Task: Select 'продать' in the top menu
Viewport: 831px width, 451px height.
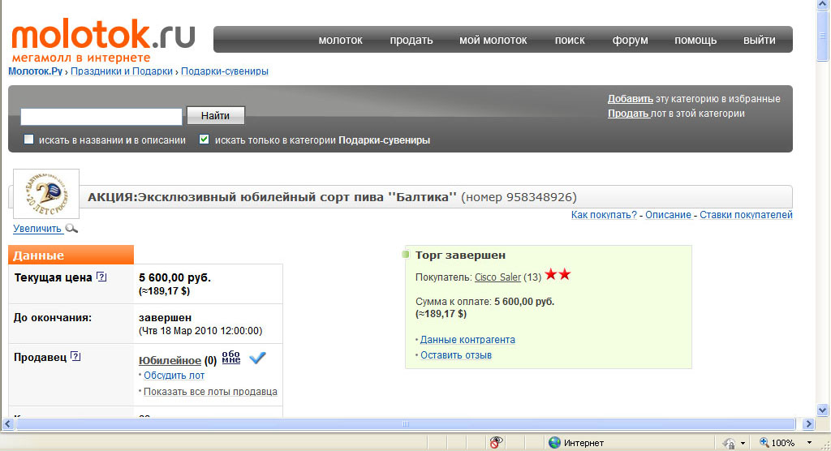Action: click(411, 40)
